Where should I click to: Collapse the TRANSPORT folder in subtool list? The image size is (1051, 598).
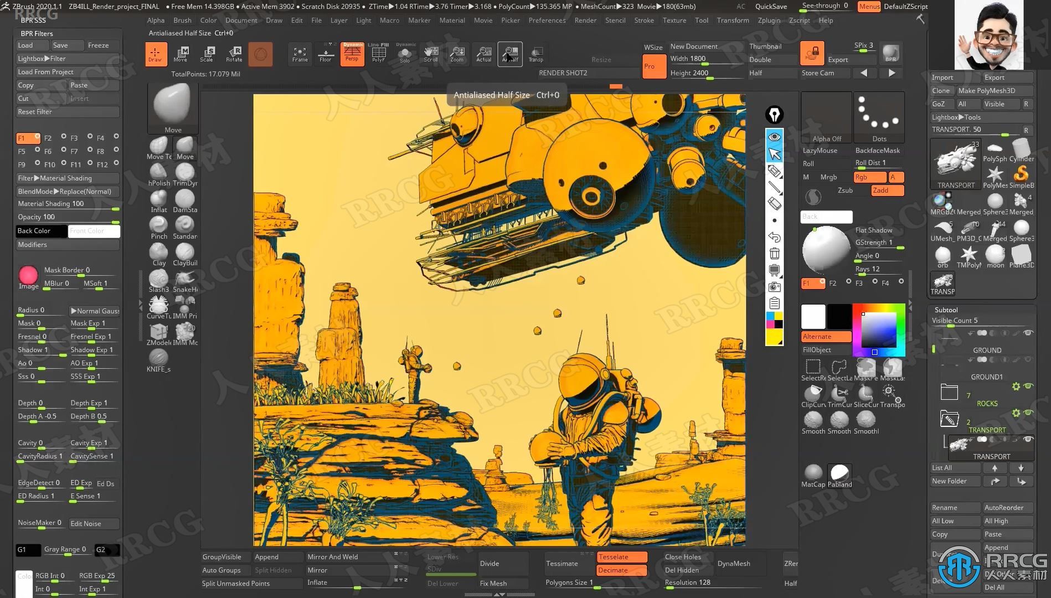tap(949, 419)
